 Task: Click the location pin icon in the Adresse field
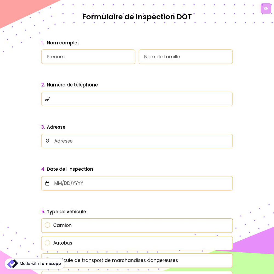click(47, 141)
